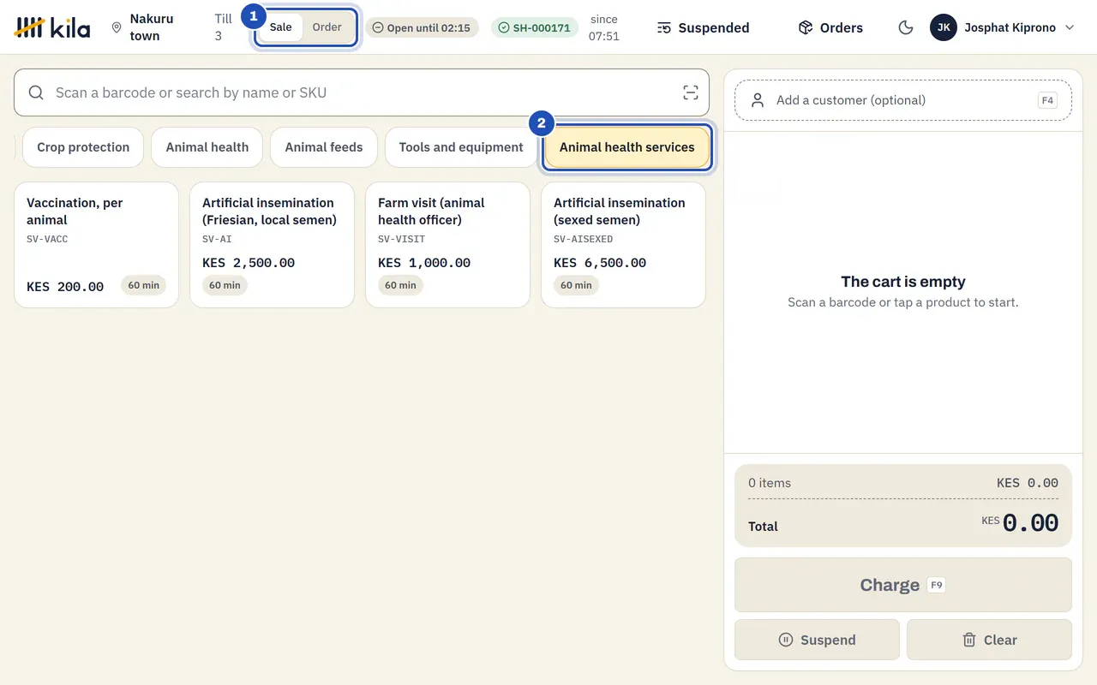Click the location pin icon beside Nakuru town
1097x685 pixels.
coord(117,27)
